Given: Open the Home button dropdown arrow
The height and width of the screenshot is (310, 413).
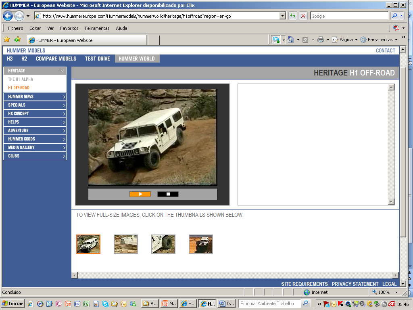Looking at the screenshot, I should tap(298, 40).
